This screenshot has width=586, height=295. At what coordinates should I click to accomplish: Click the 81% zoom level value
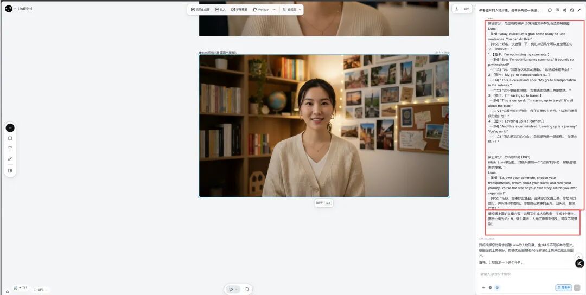[41, 290]
